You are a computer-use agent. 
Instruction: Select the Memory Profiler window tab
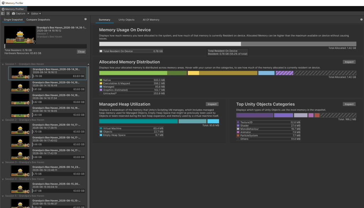pos(14,9)
